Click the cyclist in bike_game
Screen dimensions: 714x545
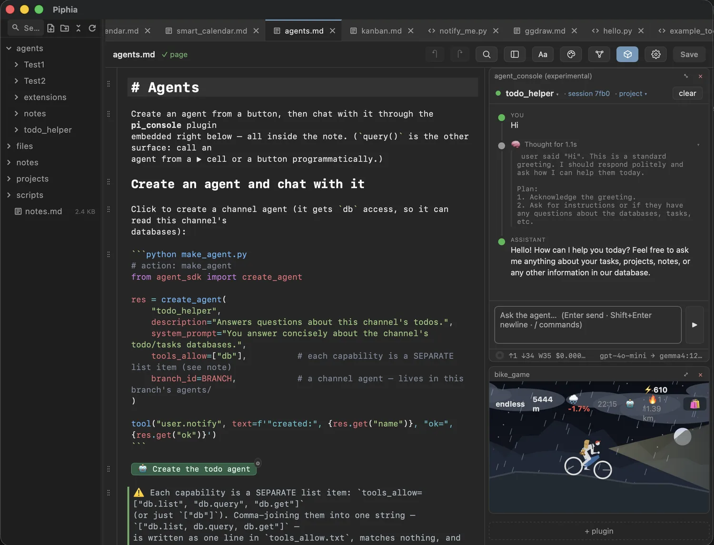[x=588, y=458]
